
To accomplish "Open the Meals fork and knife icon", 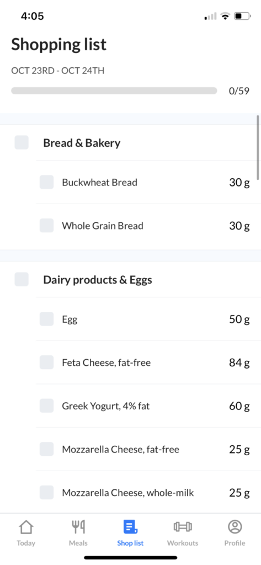I will [78, 527].
